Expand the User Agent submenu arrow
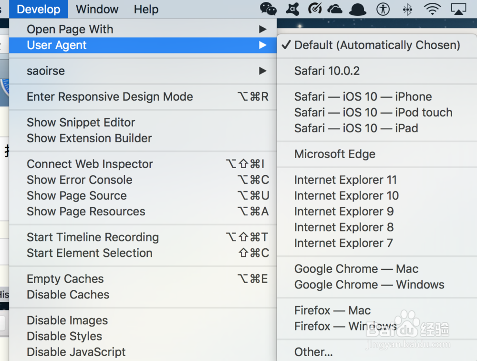This screenshot has height=361, width=477. pyautogui.click(x=262, y=45)
